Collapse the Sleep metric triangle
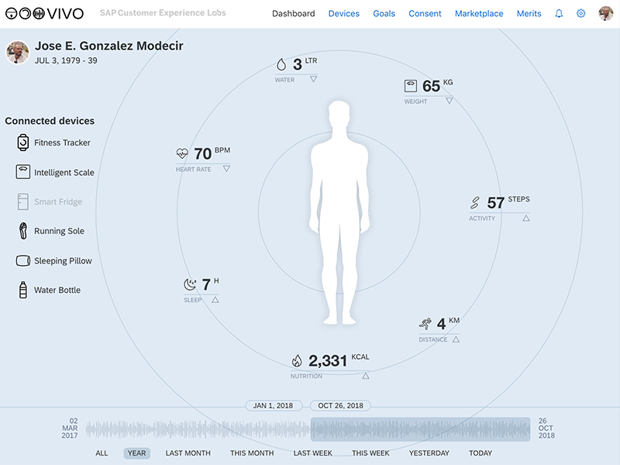Screen dimensions: 620x465 pyautogui.click(x=215, y=300)
